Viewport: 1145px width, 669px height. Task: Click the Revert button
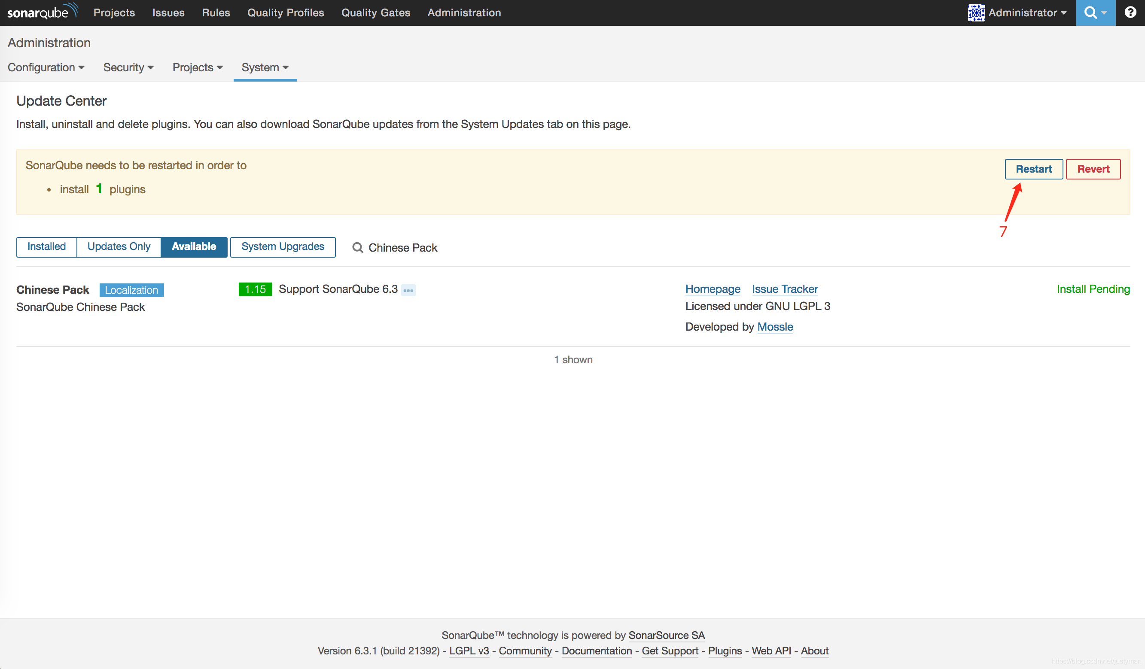(x=1093, y=169)
